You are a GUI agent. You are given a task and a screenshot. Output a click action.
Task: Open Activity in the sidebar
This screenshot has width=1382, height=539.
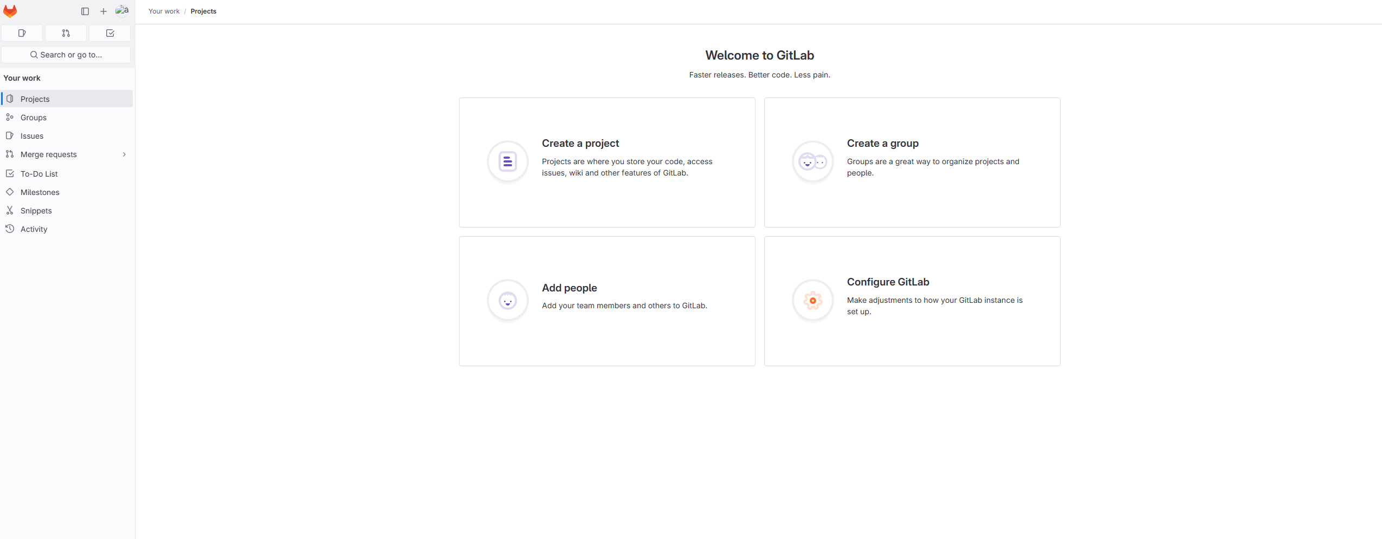click(67, 229)
